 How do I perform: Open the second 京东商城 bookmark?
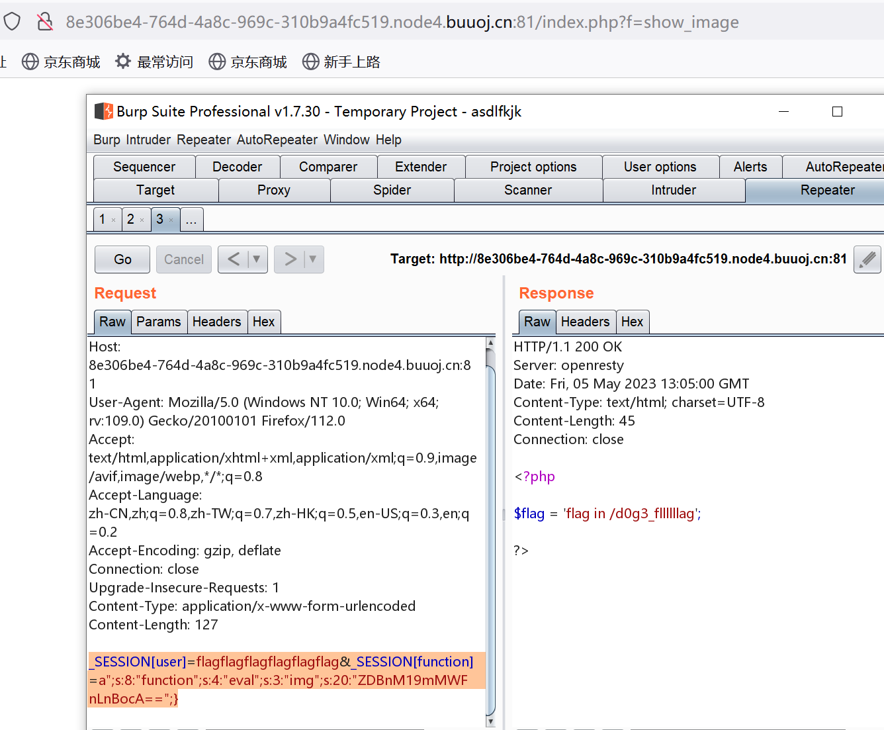247,62
